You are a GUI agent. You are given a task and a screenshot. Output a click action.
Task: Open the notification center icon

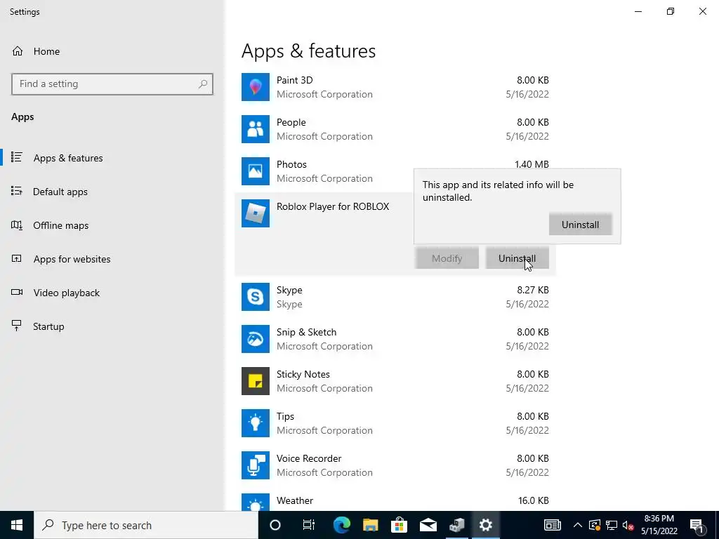coord(697,526)
